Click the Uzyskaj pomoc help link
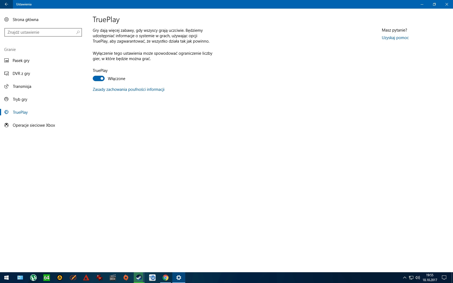 [x=395, y=38]
